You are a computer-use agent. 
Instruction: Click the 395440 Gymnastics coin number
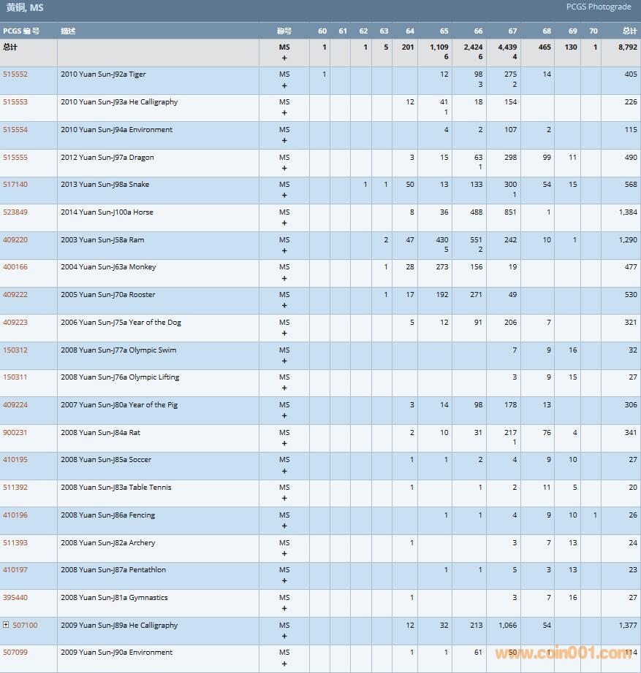coord(15,598)
